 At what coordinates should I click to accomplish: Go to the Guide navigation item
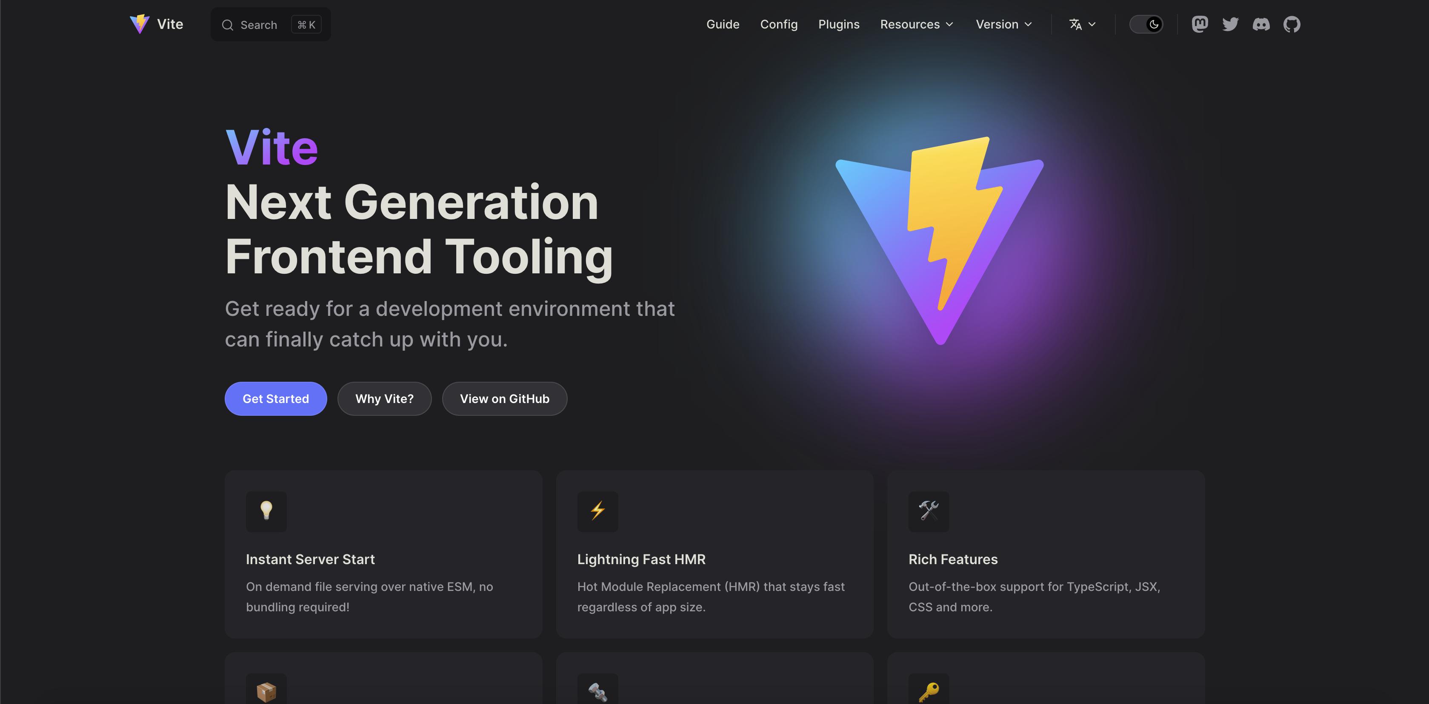(x=723, y=24)
